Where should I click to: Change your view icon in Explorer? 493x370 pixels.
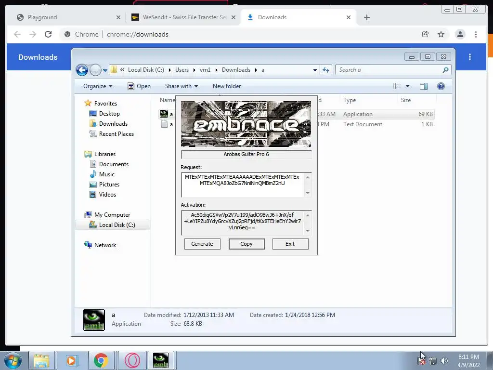(x=397, y=86)
